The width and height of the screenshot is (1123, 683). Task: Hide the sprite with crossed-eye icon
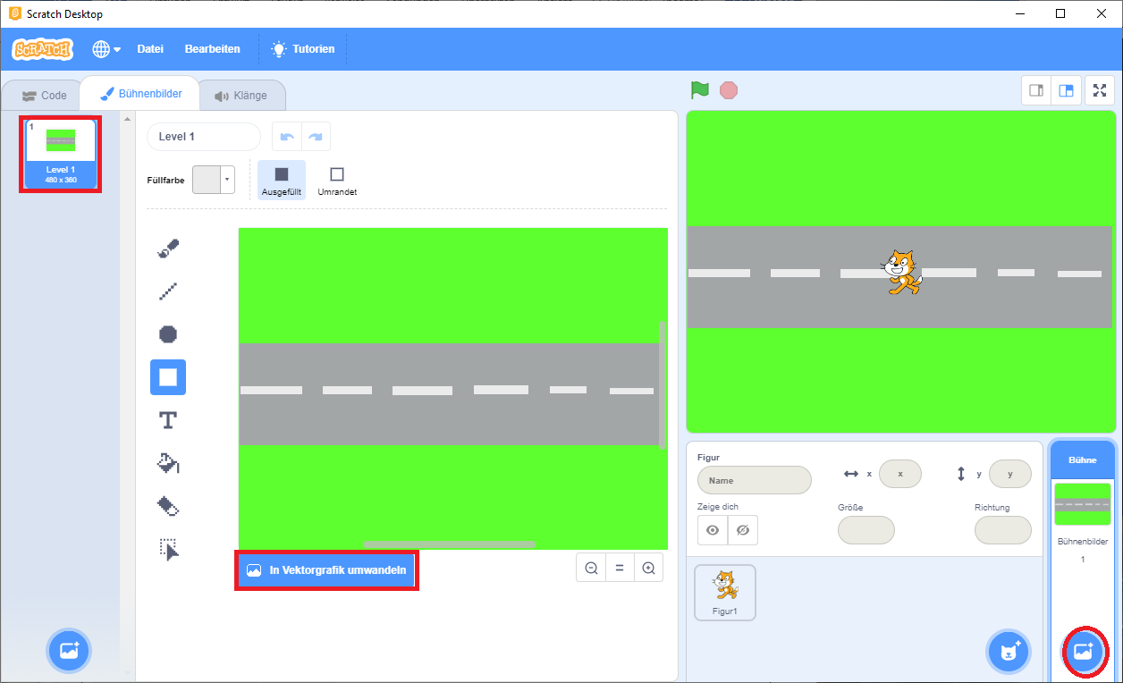click(742, 530)
